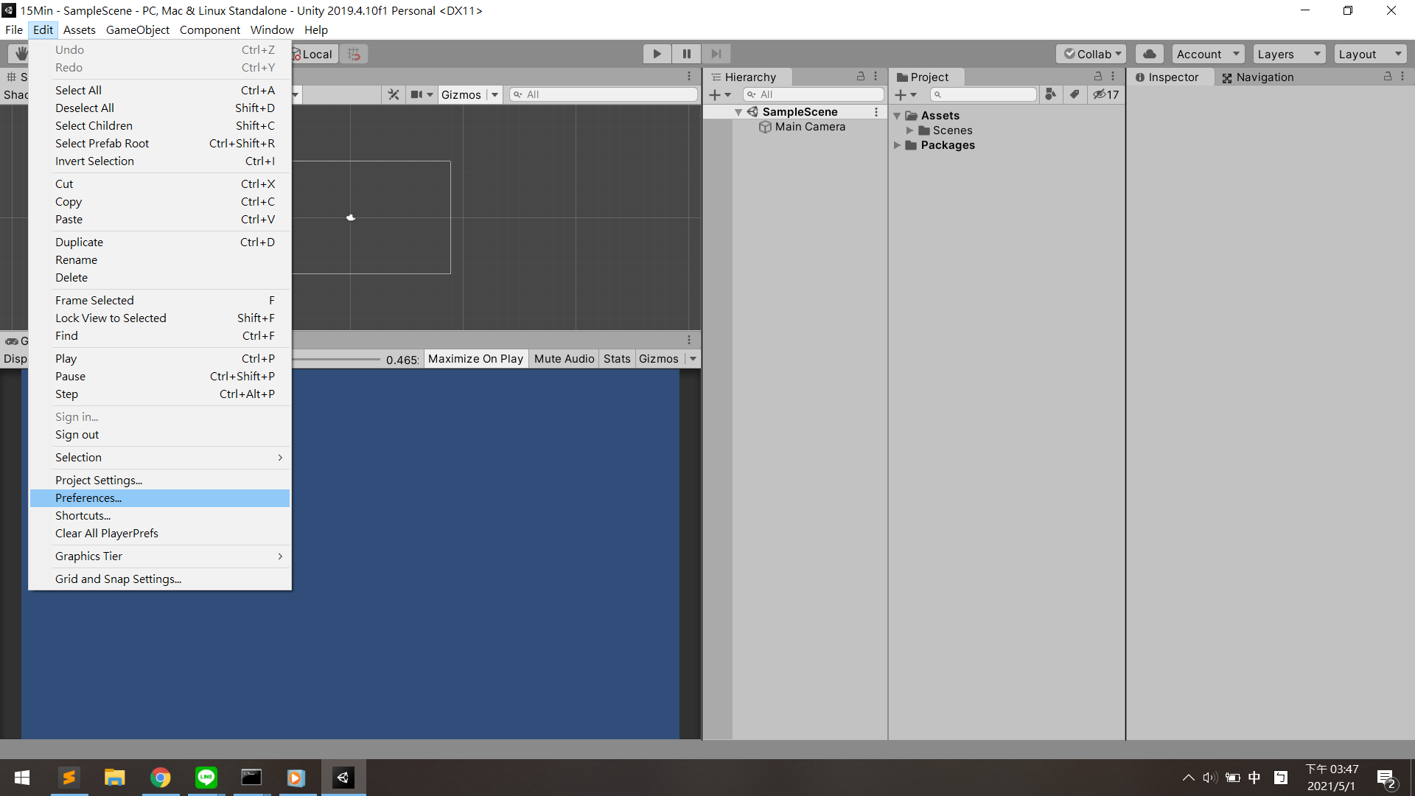Viewport: 1415px width, 796px height.
Task: Toggle hidden packages visibility count icon
Action: [x=1105, y=94]
